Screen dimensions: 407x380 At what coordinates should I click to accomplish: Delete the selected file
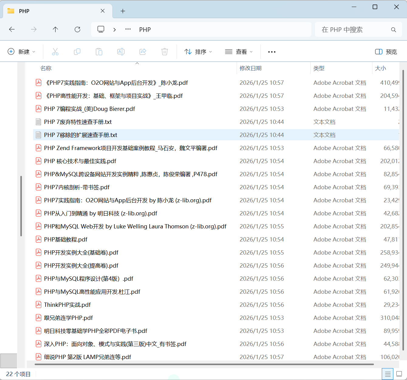(x=165, y=52)
